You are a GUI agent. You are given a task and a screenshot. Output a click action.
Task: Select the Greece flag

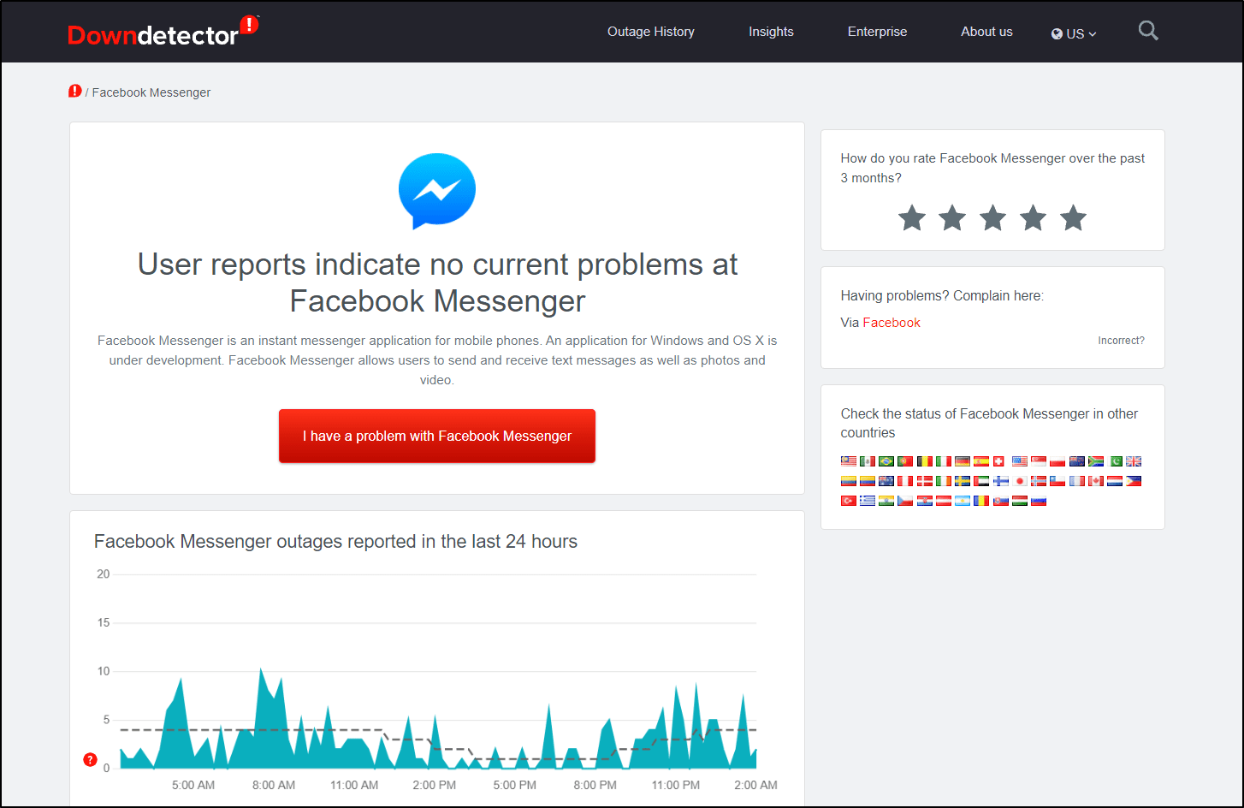pyautogui.click(x=868, y=501)
